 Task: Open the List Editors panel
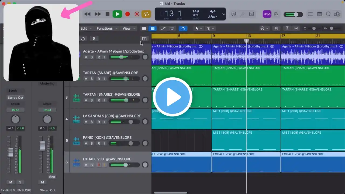coord(310,14)
